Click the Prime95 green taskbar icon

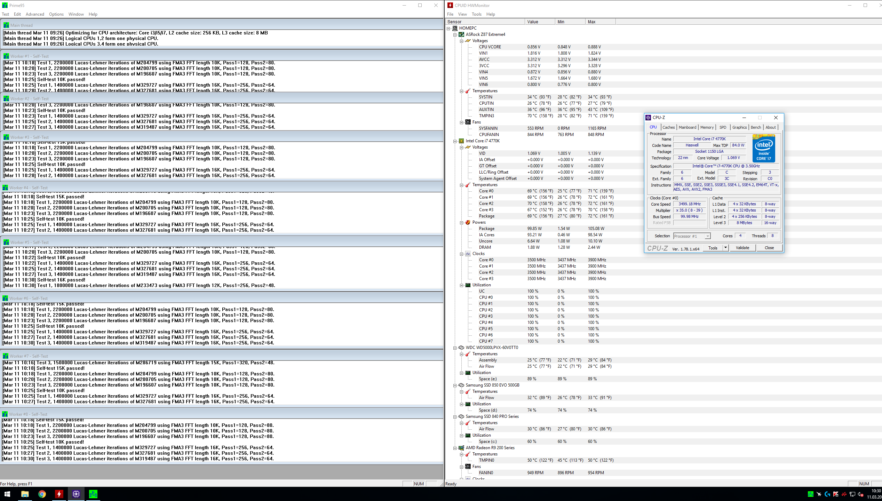point(93,494)
